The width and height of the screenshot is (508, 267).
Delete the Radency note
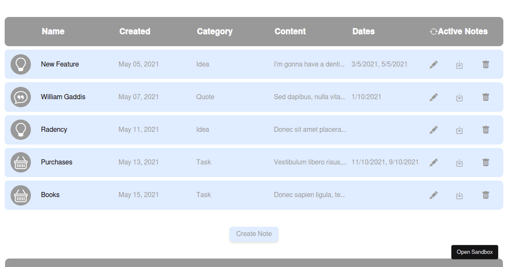[486, 130]
